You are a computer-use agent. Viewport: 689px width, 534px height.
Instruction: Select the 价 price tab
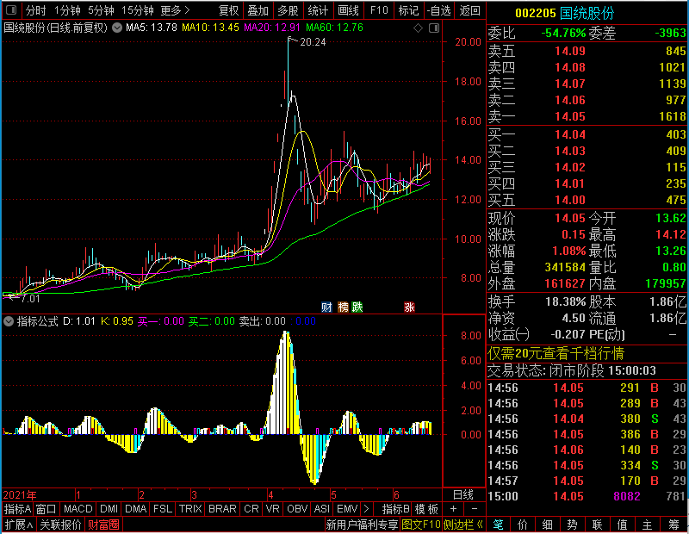click(x=523, y=525)
